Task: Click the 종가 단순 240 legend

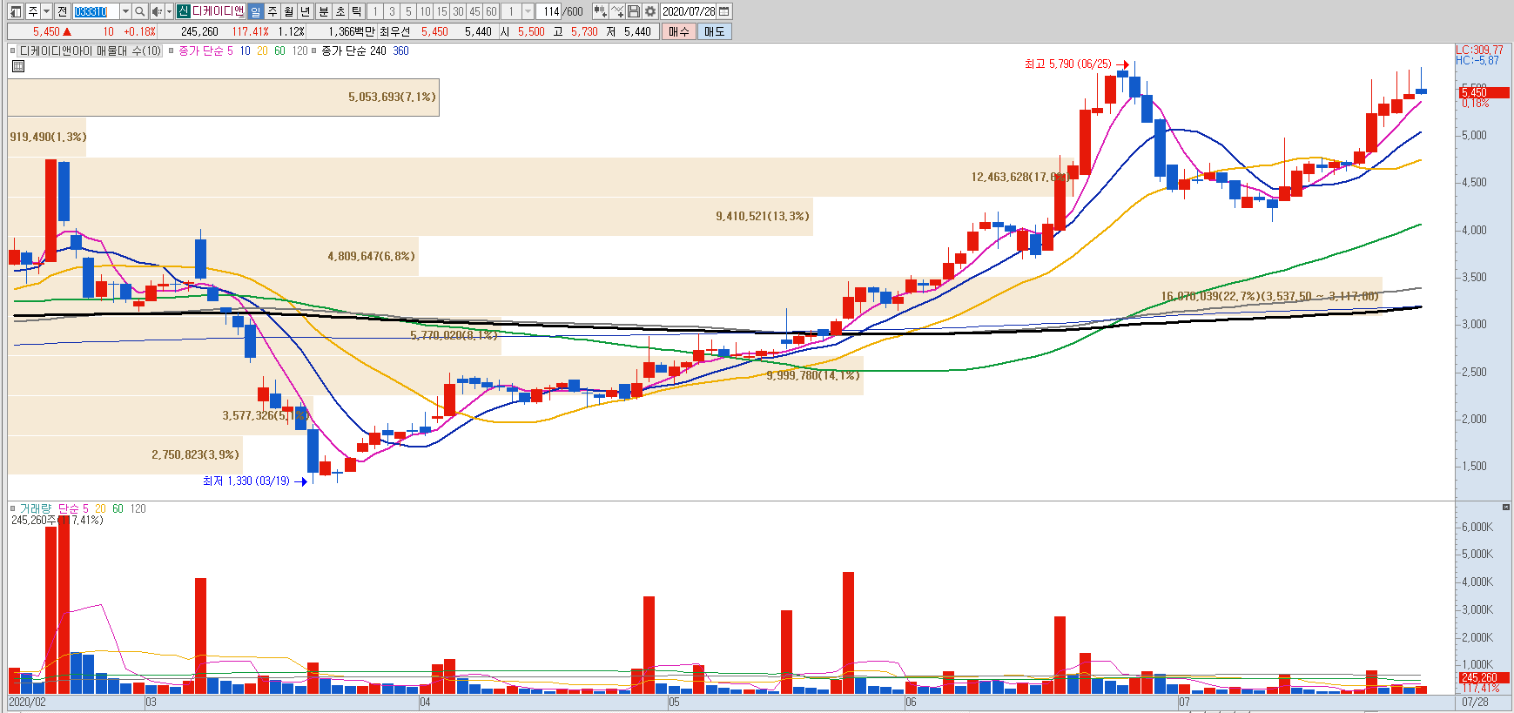Action: [x=353, y=50]
